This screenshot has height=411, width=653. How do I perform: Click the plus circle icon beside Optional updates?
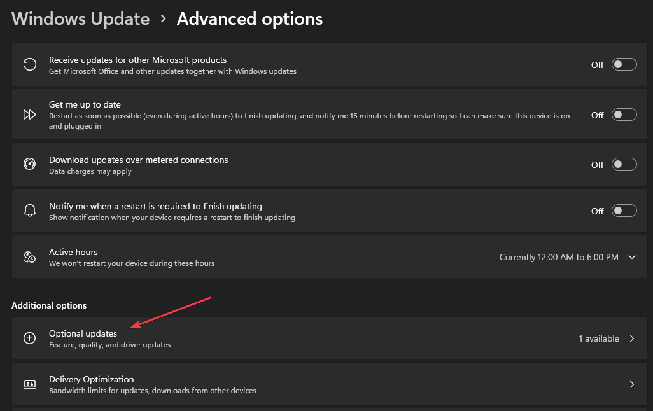(x=29, y=338)
